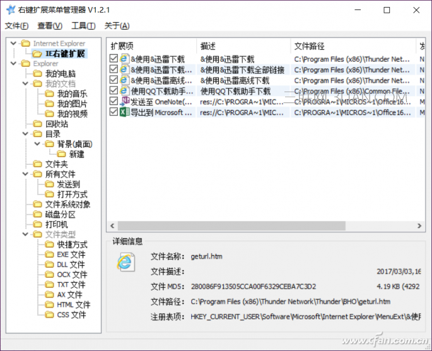Click the 我的电脑 folder icon

pos(37,73)
